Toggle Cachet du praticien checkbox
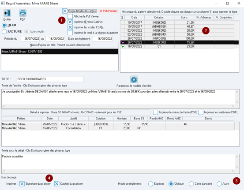This screenshot has width=244, height=190. pyautogui.click(x=56, y=184)
